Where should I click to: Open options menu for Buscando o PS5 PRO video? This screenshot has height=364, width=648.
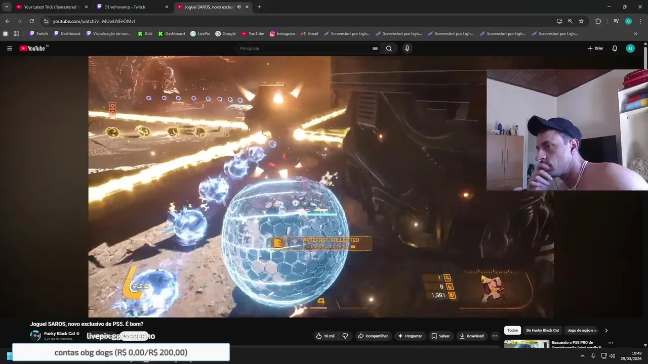(x=611, y=343)
